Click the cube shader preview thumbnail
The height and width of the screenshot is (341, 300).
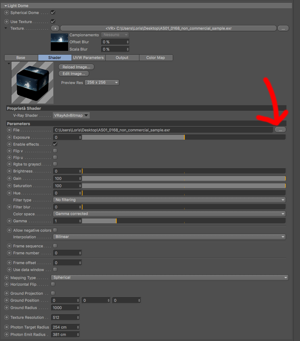[x=32, y=83]
